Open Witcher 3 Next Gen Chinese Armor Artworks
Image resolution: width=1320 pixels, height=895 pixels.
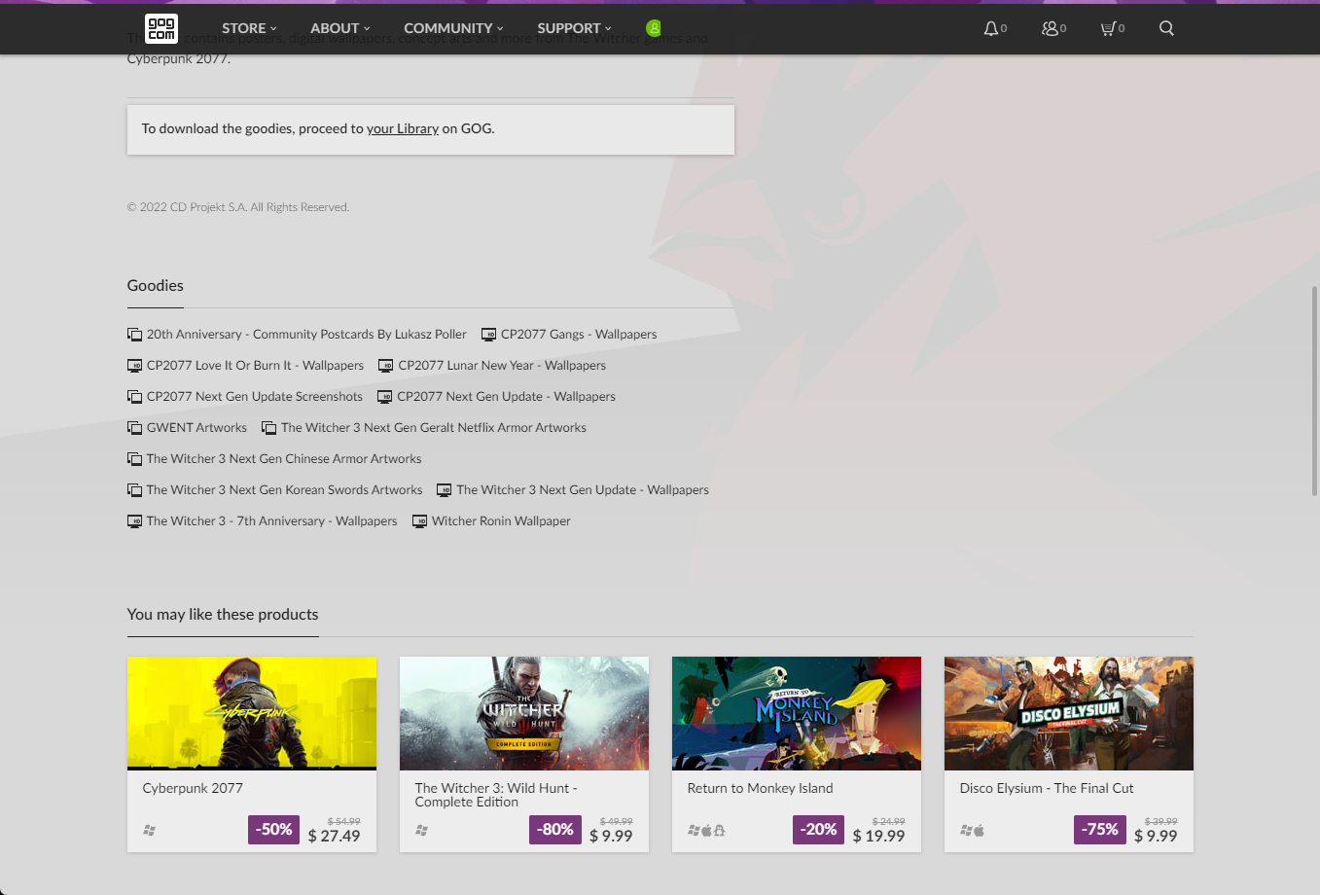tap(284, 459)
